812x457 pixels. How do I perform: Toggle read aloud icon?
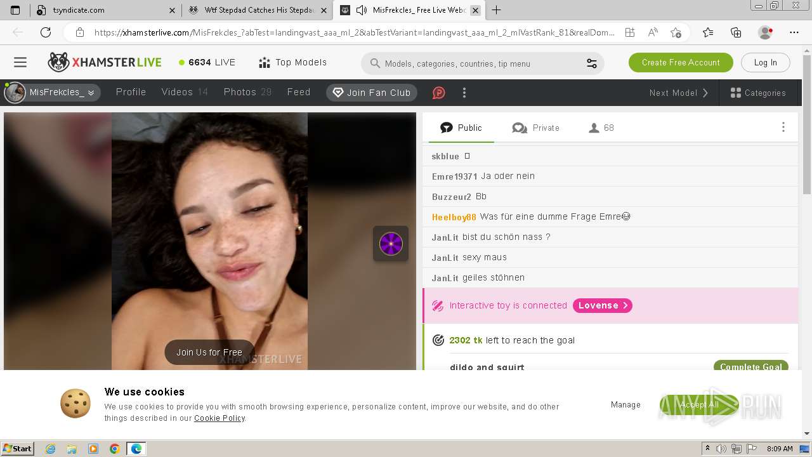click(652, 32)
